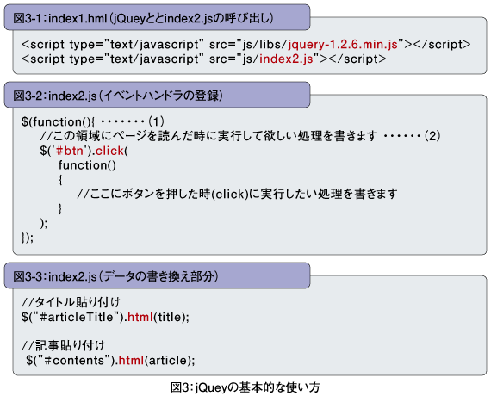Click the 図3 jQueyの基本的な使い方 caption
This screenshot has width=491, height=396.
(245, 387)
